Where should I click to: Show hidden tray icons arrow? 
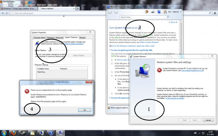coord(199,133)
